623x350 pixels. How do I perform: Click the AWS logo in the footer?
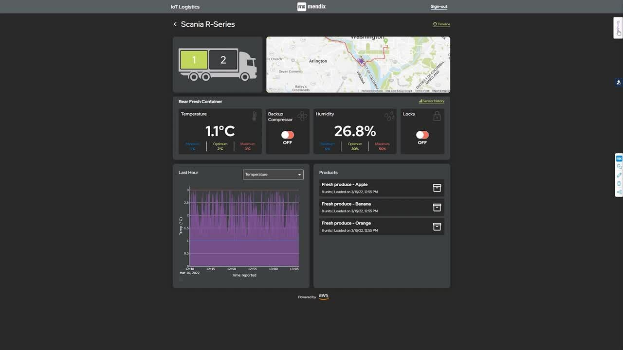point(324,297)
